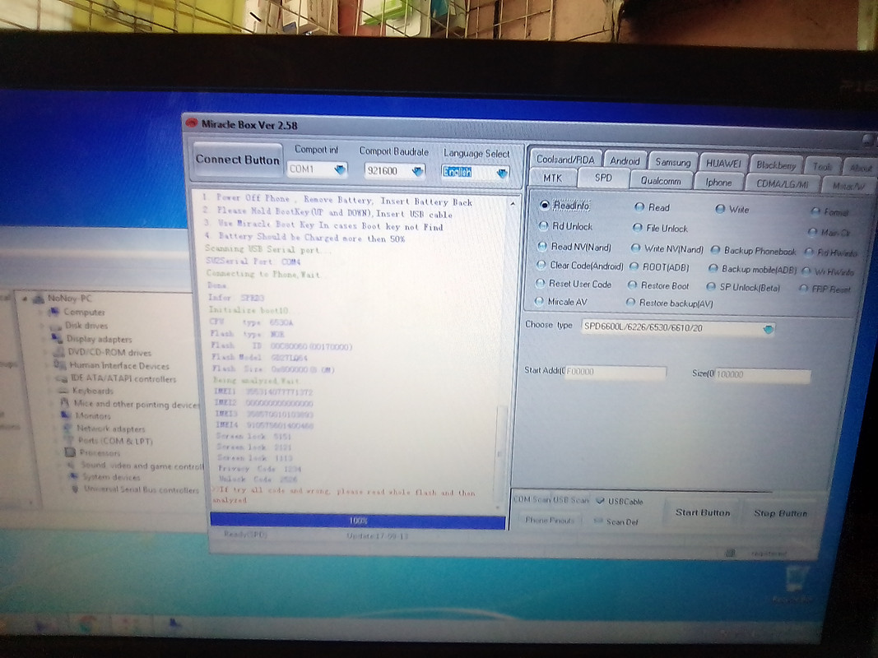The height and width of the screenshot is (658, 878).
Task: Switch to the Coolsand/RDA tab
Action: point(565,160)
